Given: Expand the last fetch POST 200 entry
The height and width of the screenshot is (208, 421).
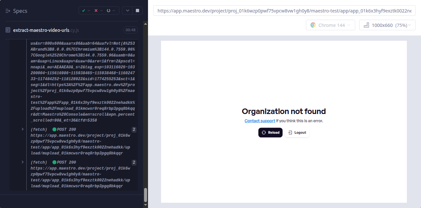Looking at the screenshot, I should pos(23,162).
